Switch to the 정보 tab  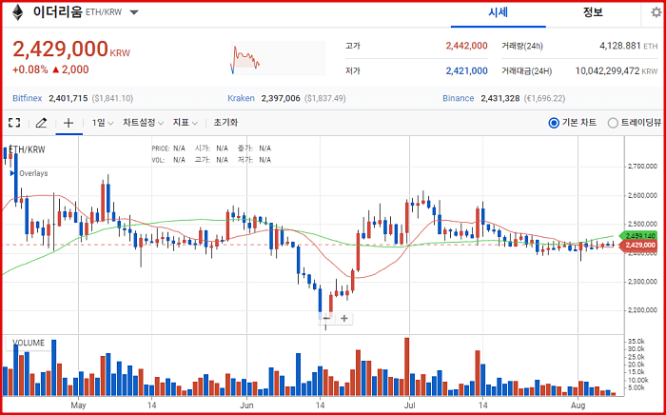pyautogui.click(x=593, y=12)
